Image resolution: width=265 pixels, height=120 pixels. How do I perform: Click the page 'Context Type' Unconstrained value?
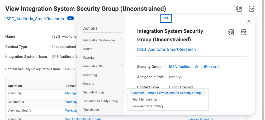tap(64, 47)
